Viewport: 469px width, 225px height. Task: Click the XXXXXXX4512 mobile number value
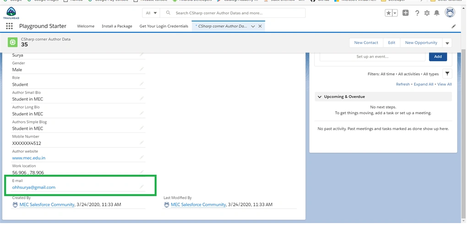[27, 143]
